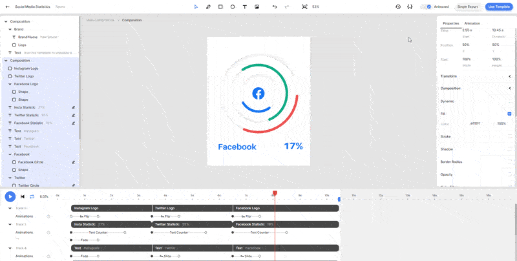
Task: Switch to the Animation tab
Action: click(x=472, y=23)
